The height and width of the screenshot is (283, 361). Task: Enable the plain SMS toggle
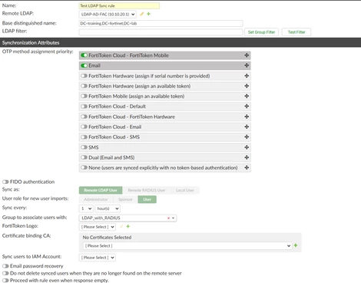tap(84, 147)
